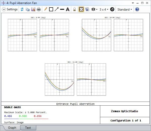Click the copy to clipboard icon
Screen dimensions: 151x131
(x=27, y=9)
